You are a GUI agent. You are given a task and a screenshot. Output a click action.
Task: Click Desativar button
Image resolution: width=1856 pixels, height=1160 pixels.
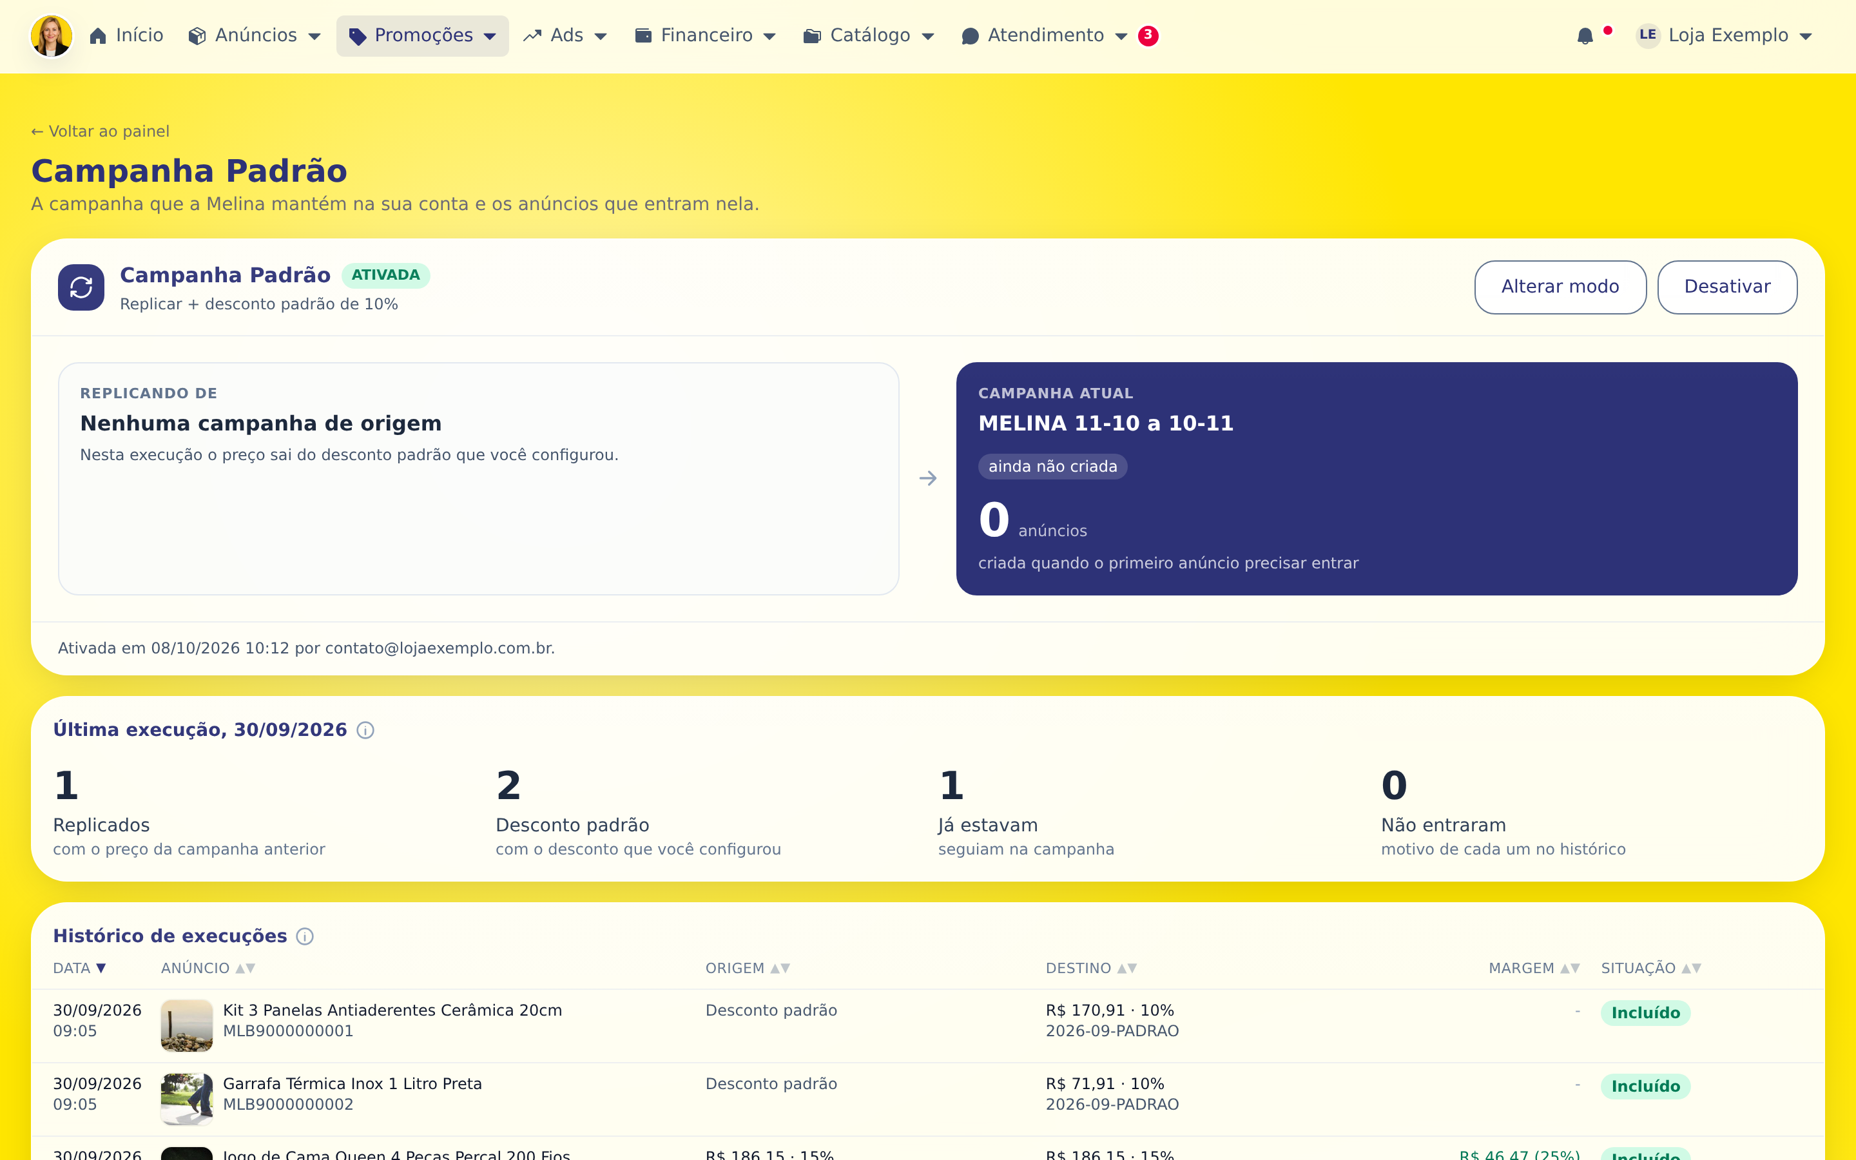1727,287
